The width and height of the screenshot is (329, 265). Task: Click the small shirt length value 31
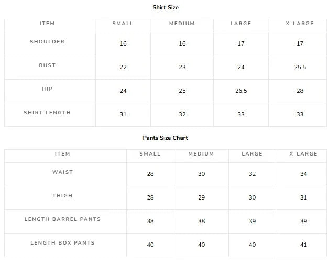tap(123, 114)
